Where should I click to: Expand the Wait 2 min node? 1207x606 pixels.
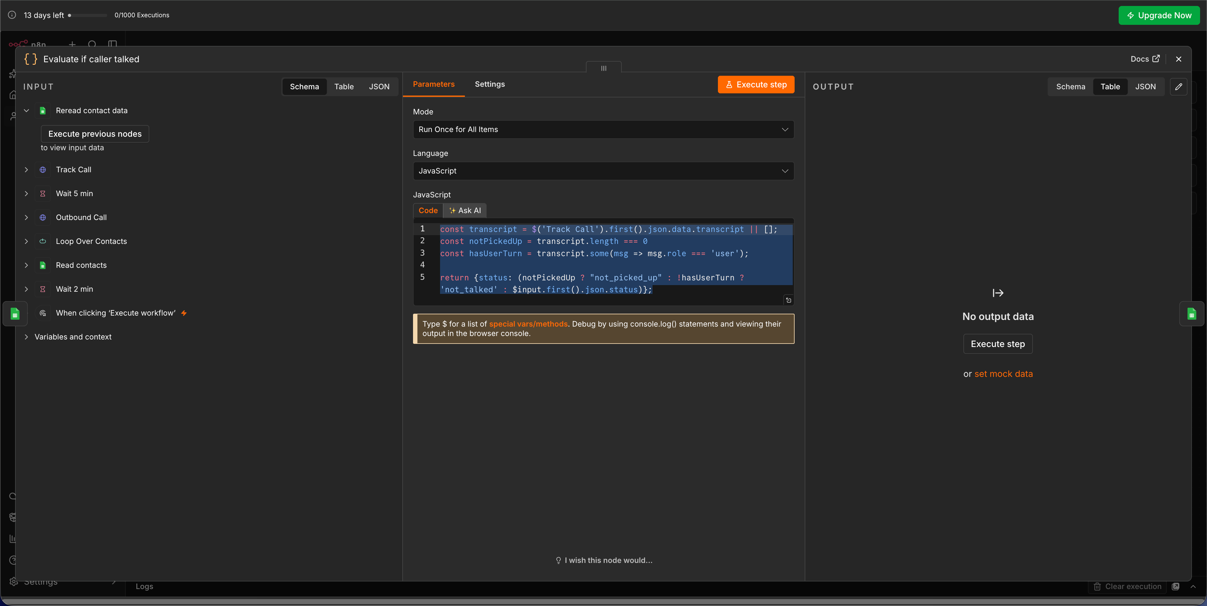(x=26, y=289)
